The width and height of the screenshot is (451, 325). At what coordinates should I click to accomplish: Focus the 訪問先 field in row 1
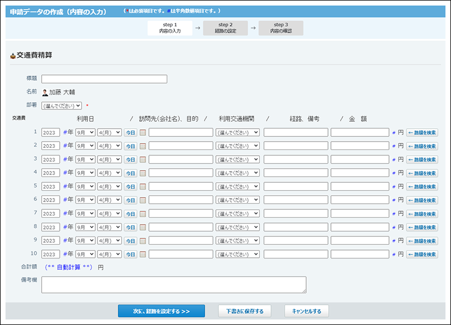tap(181, 133)
